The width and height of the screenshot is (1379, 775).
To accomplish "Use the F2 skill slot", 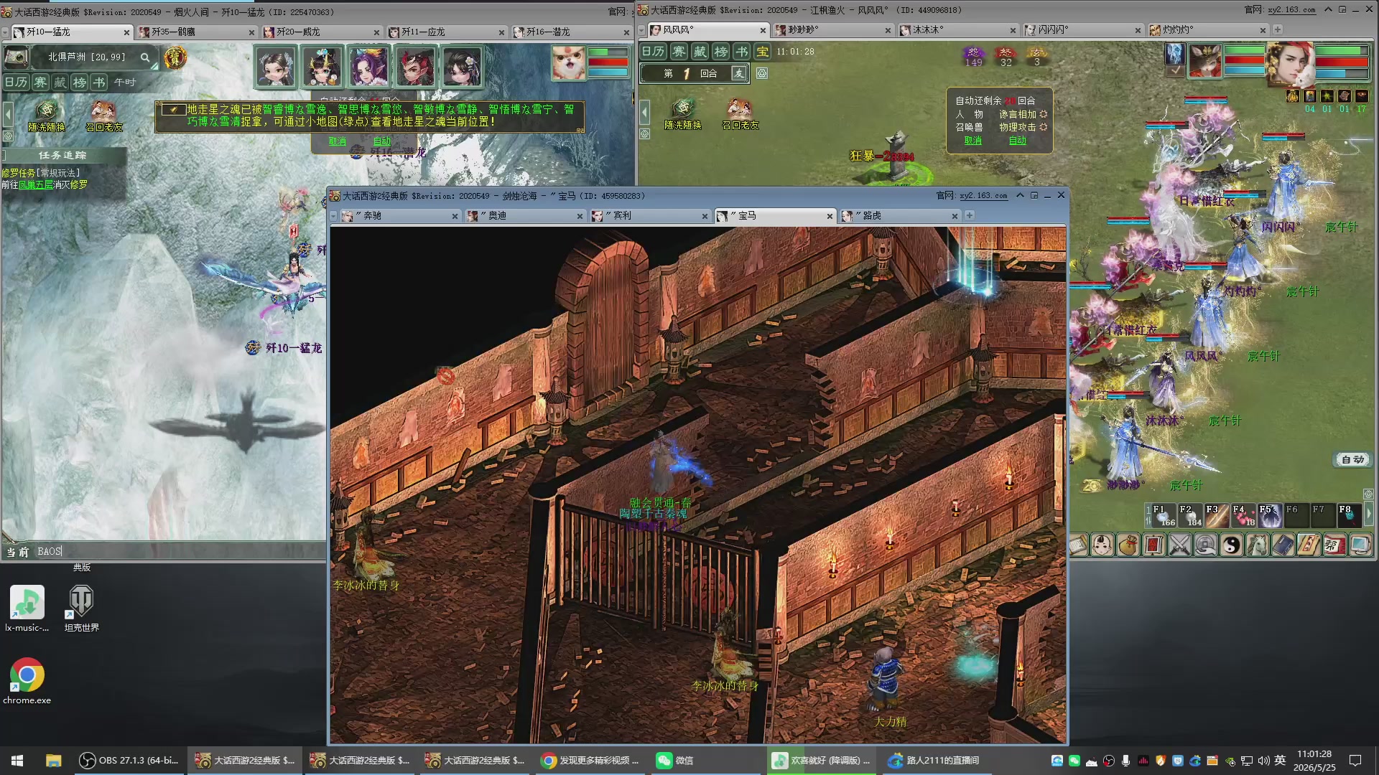I will (1189, 515).
